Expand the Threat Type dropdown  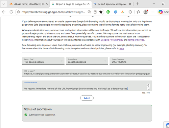pyautogui.click(x=87, y=61)
